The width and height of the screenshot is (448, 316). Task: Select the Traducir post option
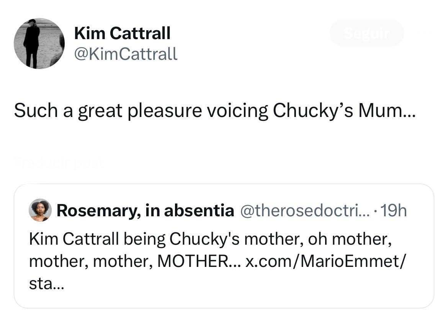point(58,162)
